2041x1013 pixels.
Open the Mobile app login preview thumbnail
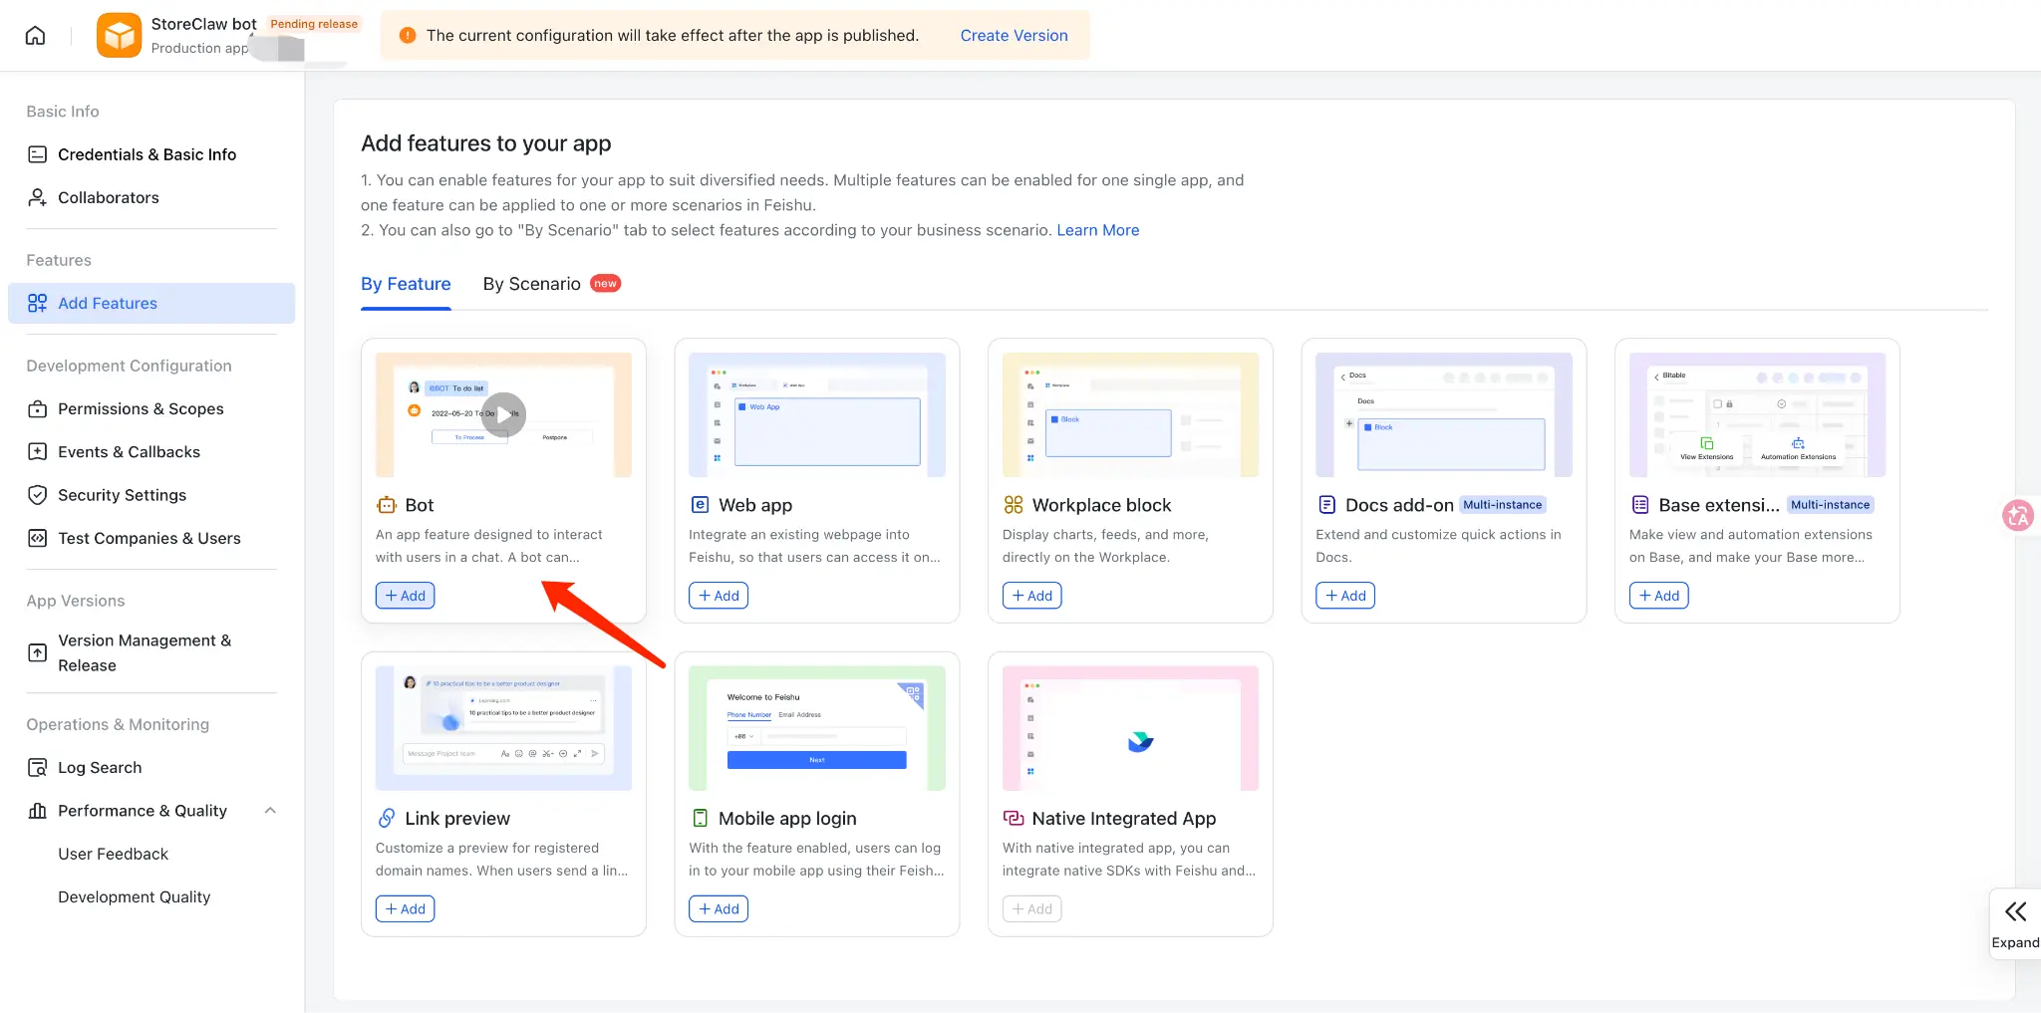tap(817, 728)
